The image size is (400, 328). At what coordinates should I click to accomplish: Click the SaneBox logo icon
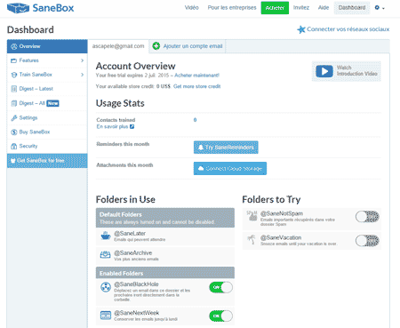click(18, 8)
